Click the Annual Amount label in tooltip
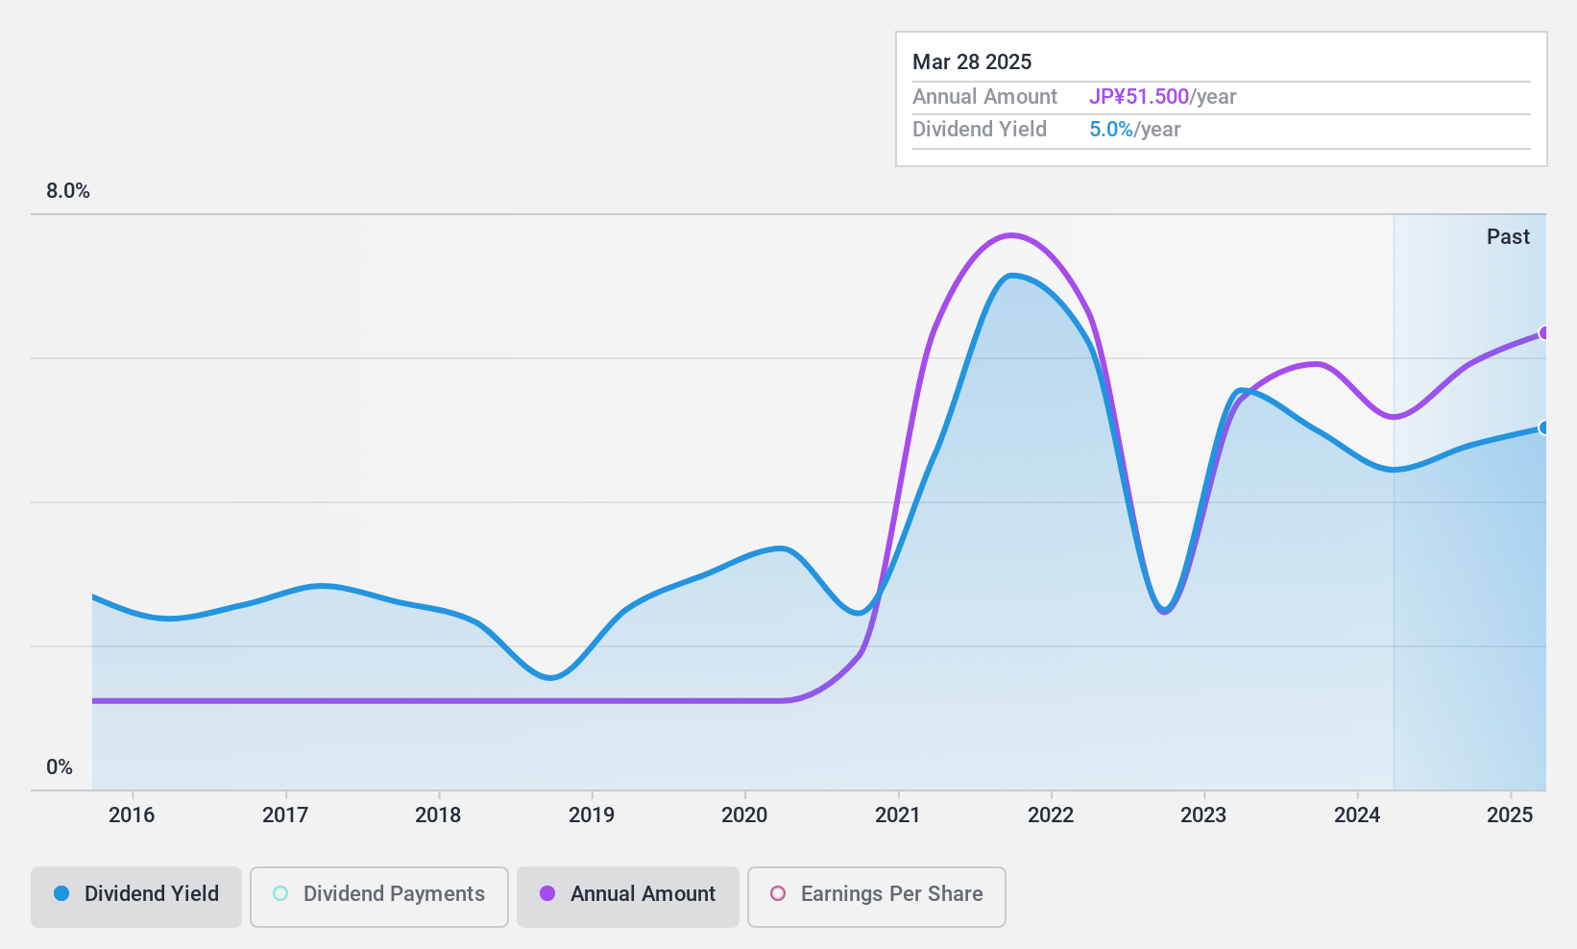Image resolution: width=1577 pixels, height=949 pixels. click(x=984, y=97)
